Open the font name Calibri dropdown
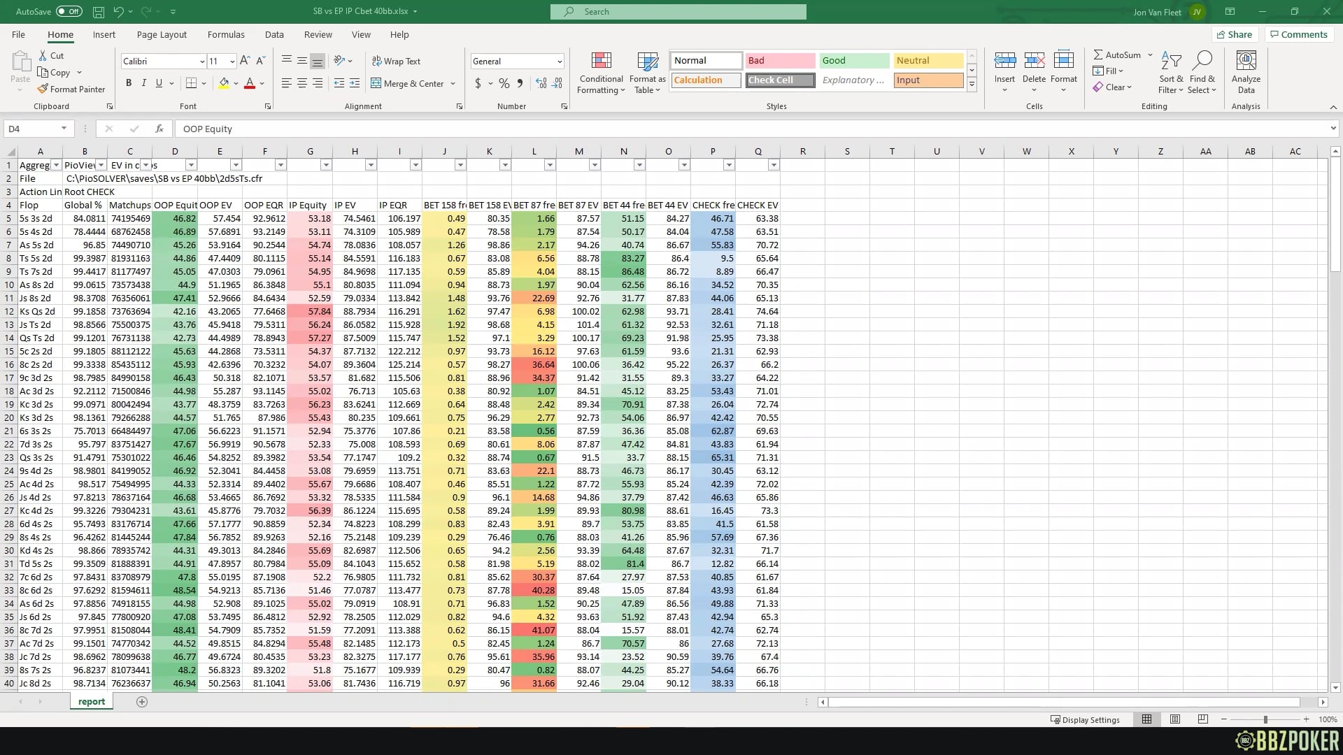Screen dimensions: 1343x755 (x=202, y=62)
